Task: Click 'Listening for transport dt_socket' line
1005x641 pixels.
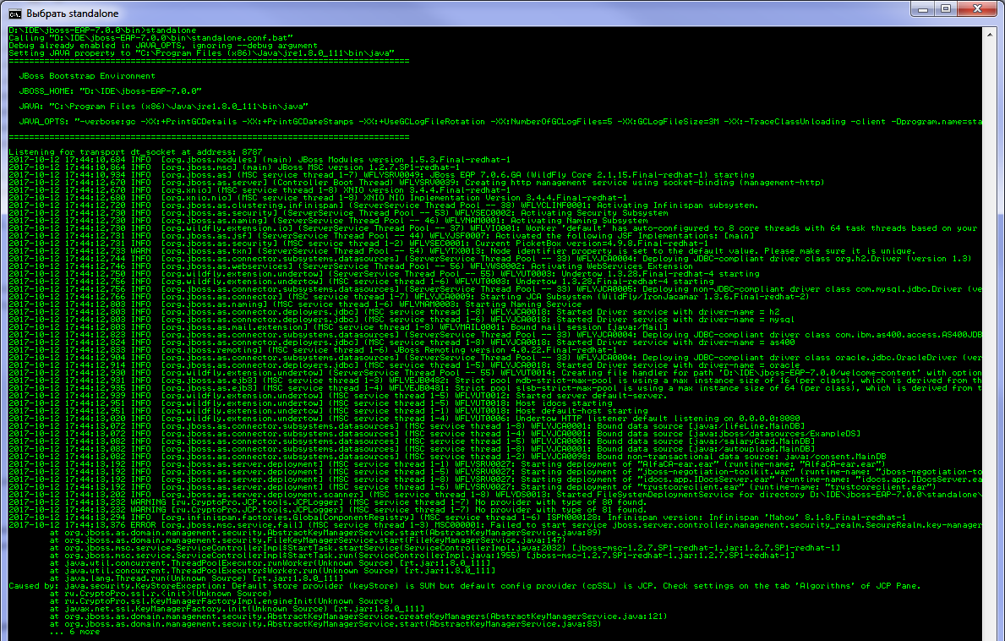Action: (136, 152)
